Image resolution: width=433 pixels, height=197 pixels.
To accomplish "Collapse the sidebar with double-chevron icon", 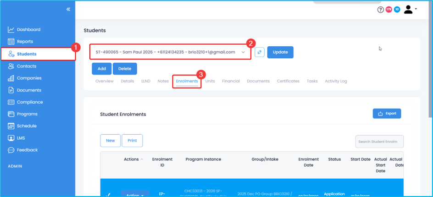I will 68,9.
